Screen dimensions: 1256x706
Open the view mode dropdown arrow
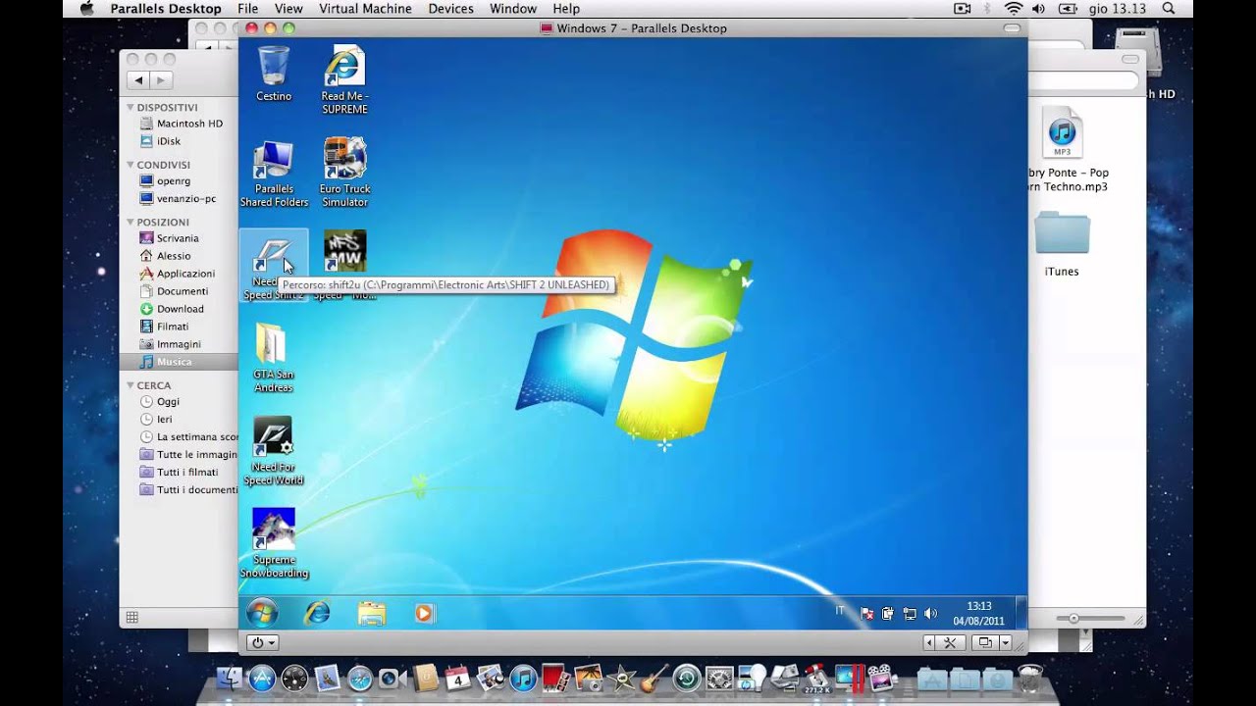point(1005,643)
